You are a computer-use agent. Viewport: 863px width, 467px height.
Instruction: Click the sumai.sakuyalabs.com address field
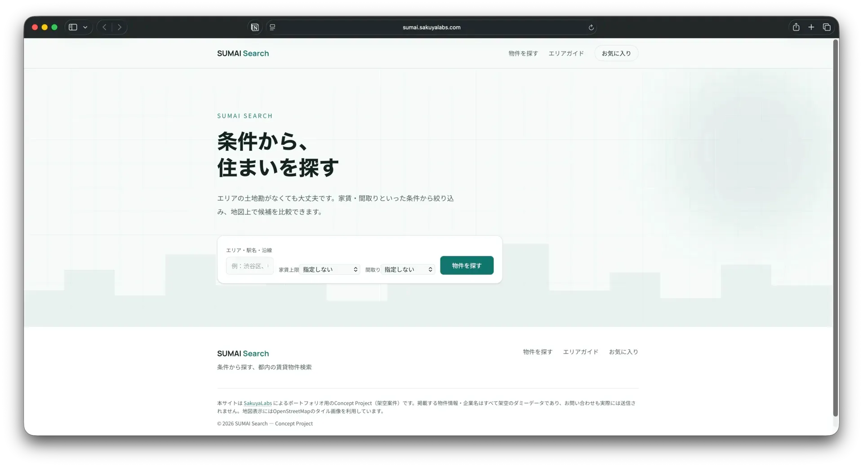[431, 27]
